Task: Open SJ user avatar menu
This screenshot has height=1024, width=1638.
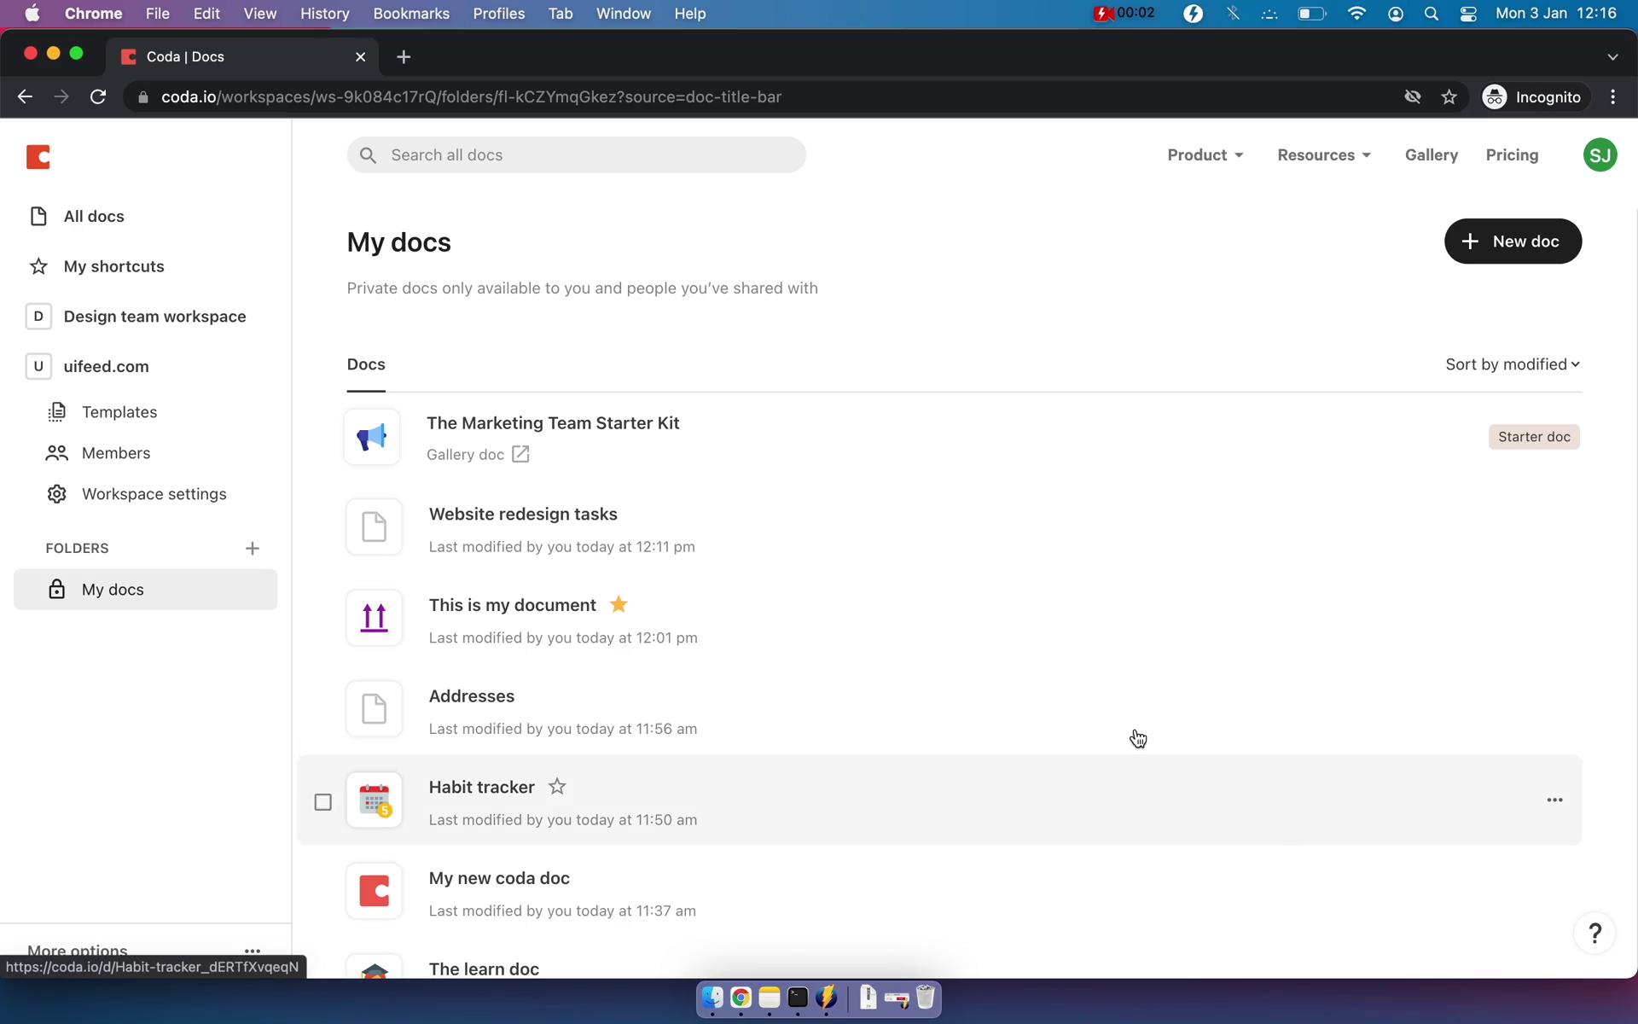Action: tap(1600, 155)
